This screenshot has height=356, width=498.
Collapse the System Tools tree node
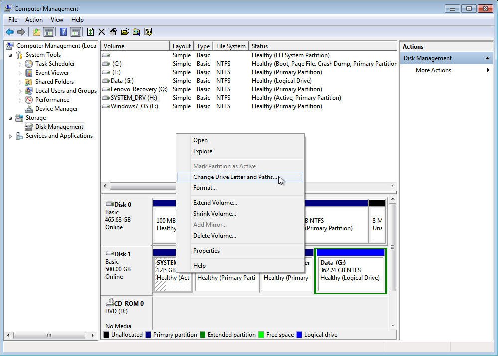(x=10, y=55)
